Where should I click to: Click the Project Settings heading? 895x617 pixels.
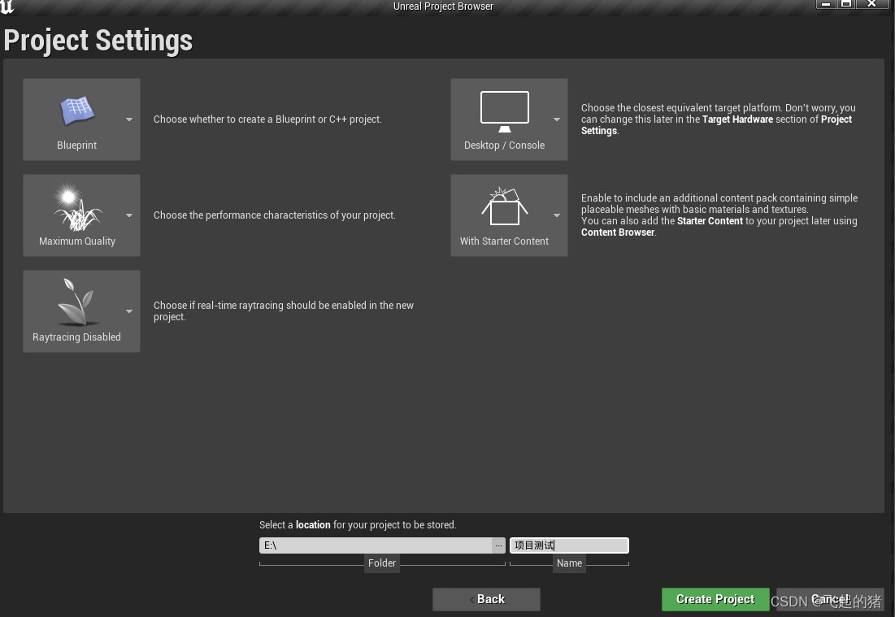pyautogui.click(x=98, y=41)
